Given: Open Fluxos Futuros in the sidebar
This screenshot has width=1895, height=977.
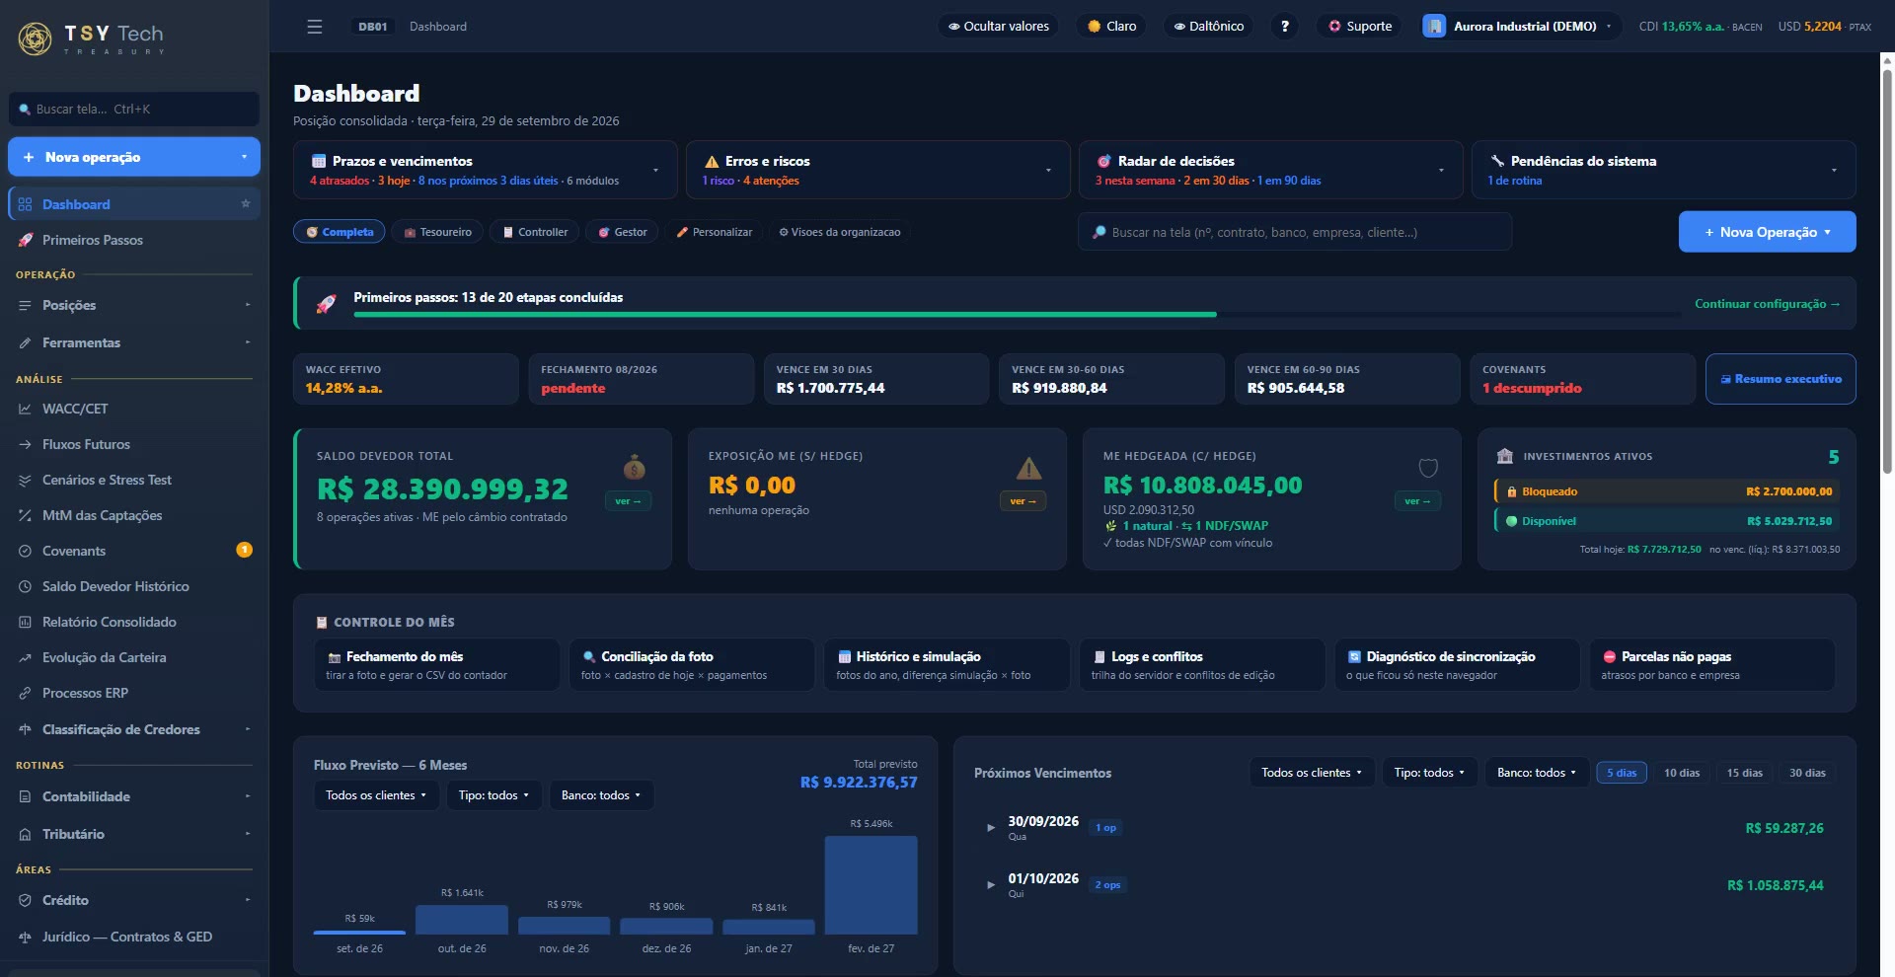Looking at the screenshot, I should [x=134, y=444].
